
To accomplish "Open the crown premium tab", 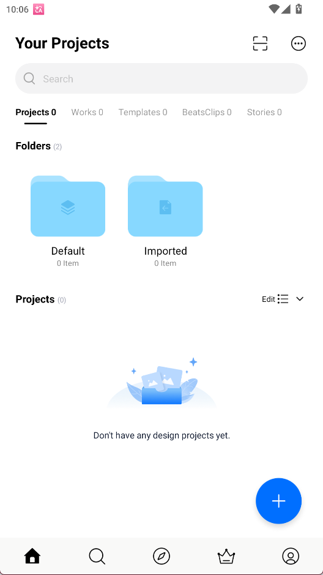I will (x=226, y=556).
